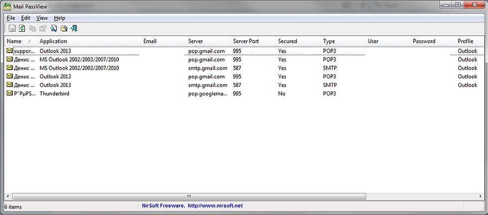Click the horizontal scrollbar right arrow
The width and height of the screenshot is (488, 215).
coord(481,197)
